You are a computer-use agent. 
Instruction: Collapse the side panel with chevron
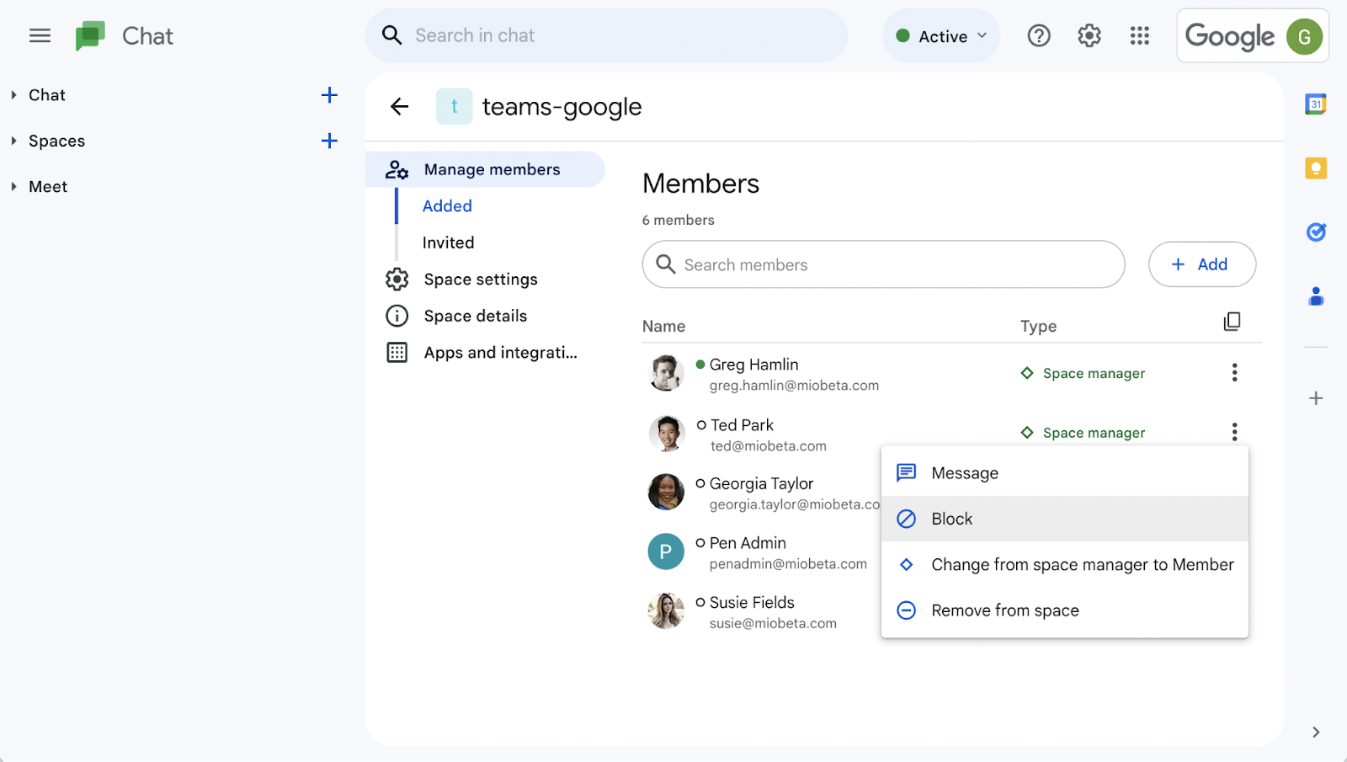click(x=1316, y=733)
